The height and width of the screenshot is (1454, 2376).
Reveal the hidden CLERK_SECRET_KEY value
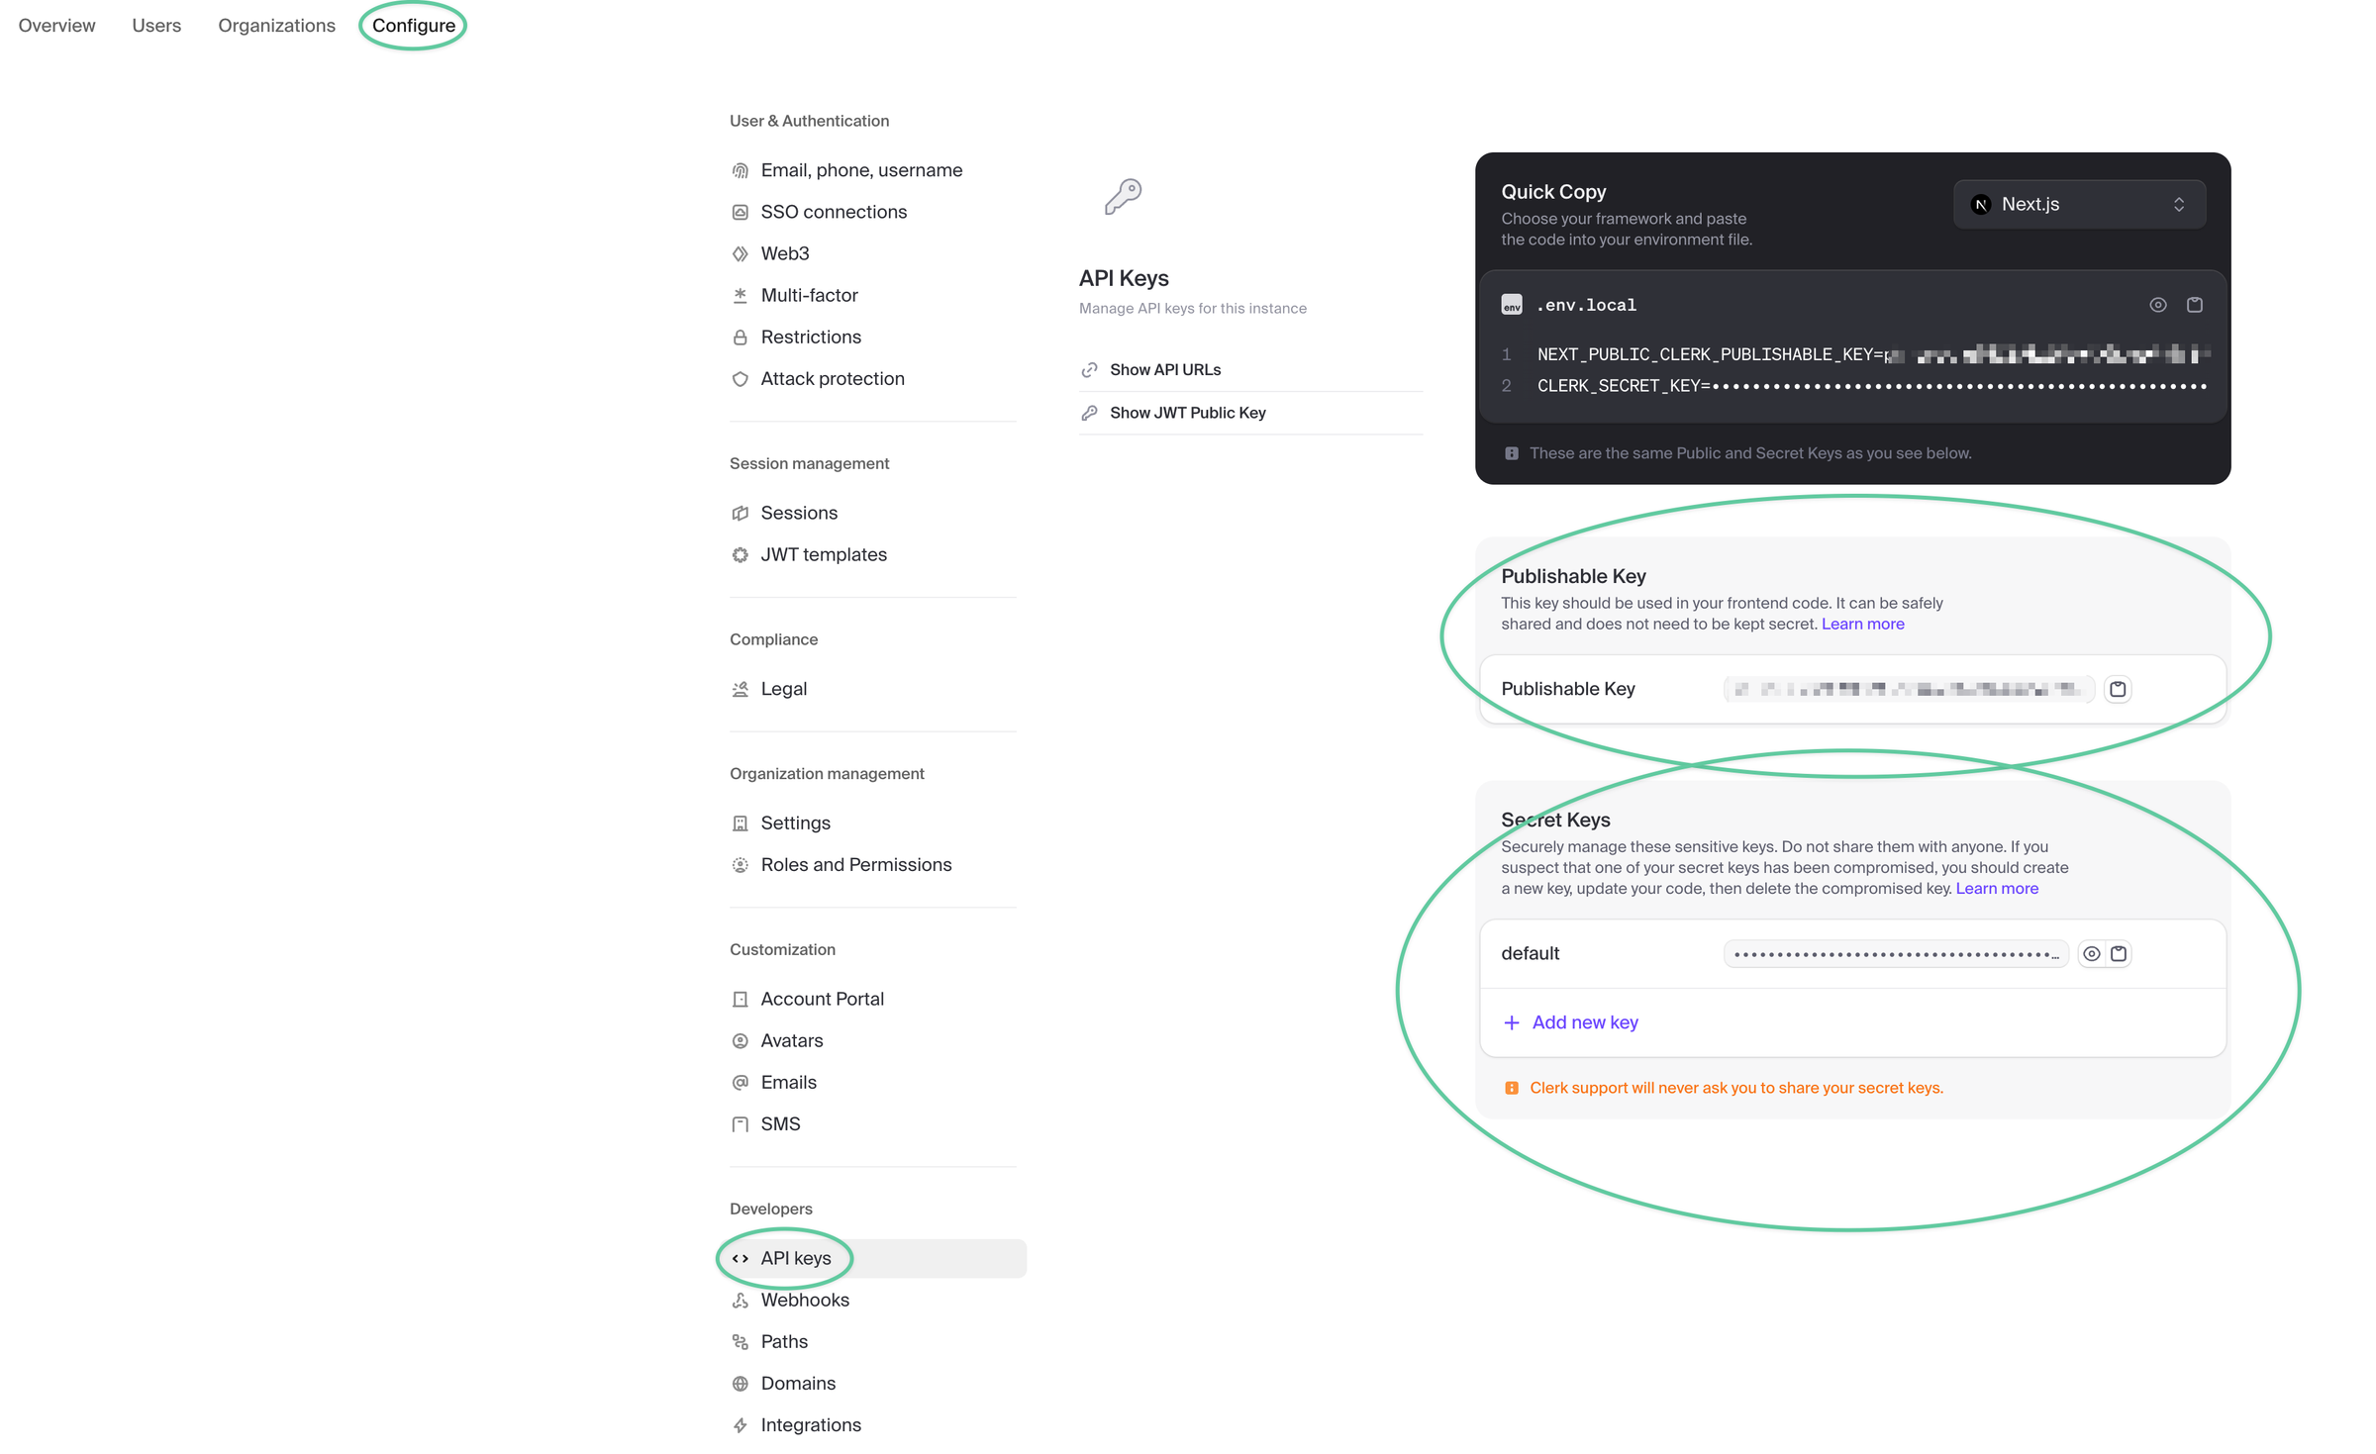[x=2158, y=305]
